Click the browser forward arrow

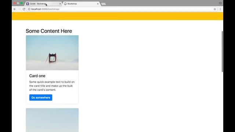tap(19, 9)
